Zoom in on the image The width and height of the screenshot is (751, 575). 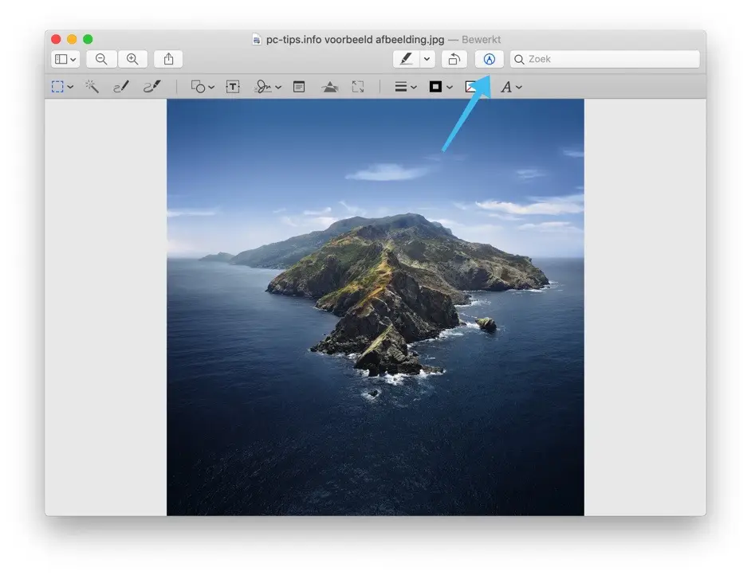point(132,59)
